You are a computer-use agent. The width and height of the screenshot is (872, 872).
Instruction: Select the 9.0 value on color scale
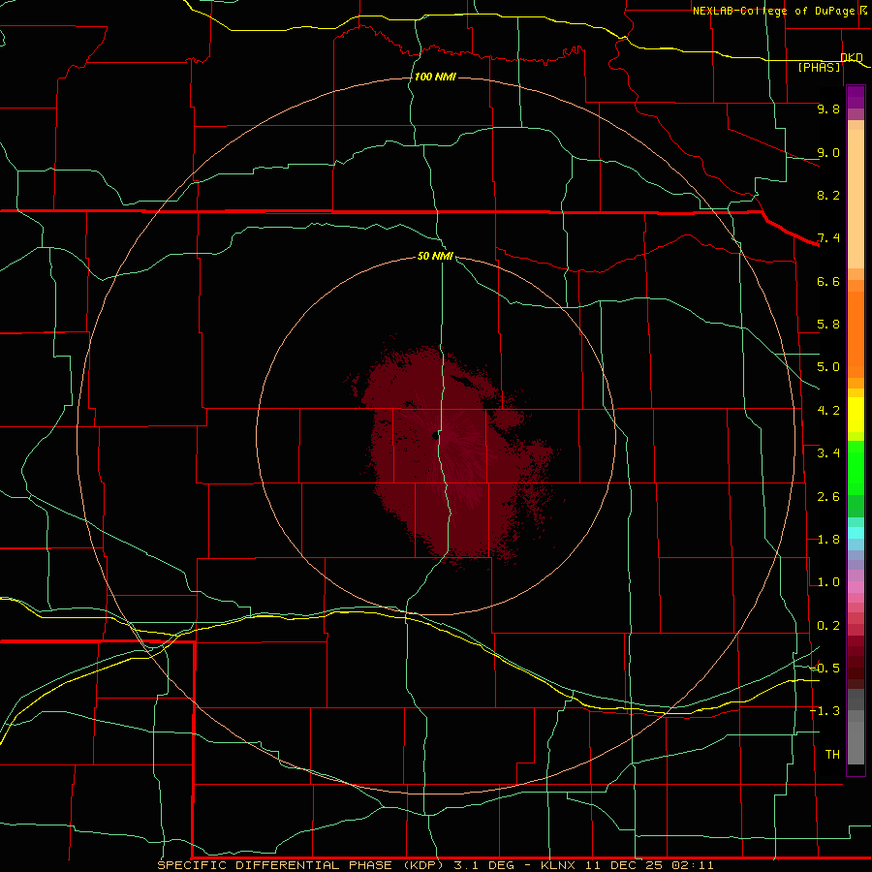click(828, 152)
